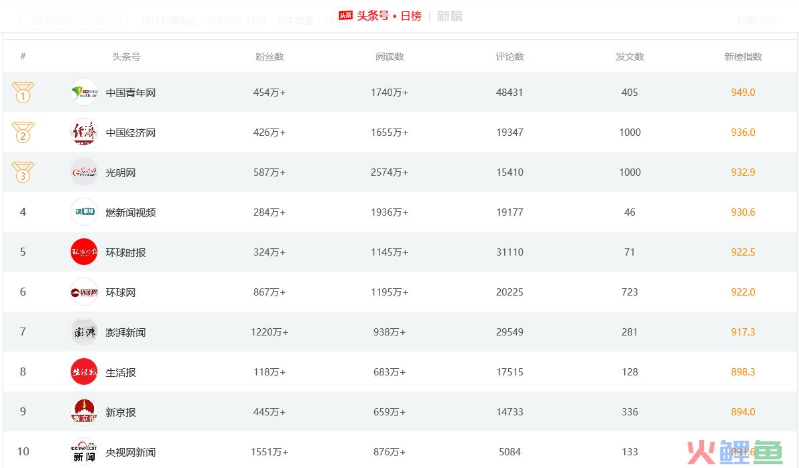Open the 光明网 account name link
The width and height of the screenshot is (799, 468).
(x=121, y=172)
